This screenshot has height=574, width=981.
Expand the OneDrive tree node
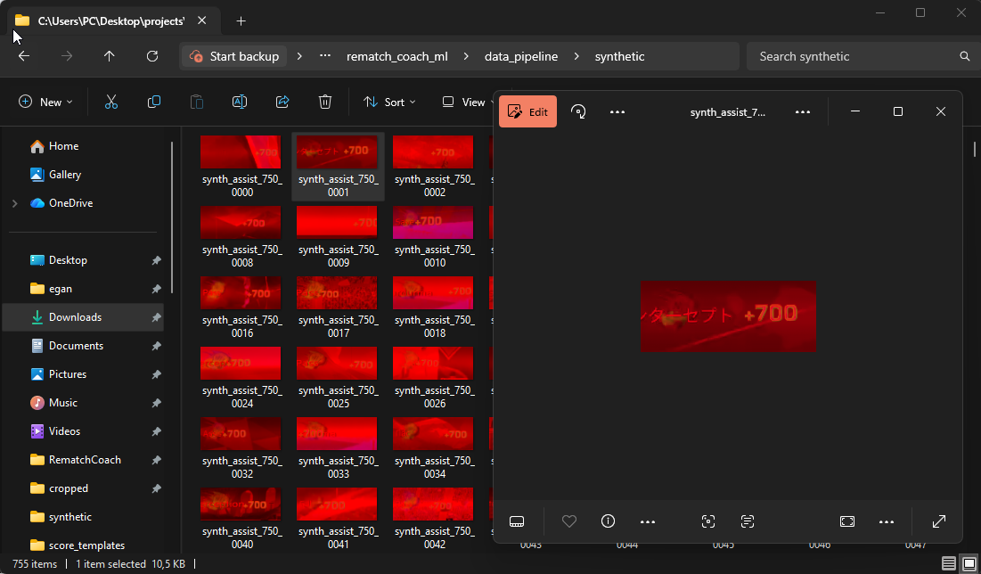[15, 203]
